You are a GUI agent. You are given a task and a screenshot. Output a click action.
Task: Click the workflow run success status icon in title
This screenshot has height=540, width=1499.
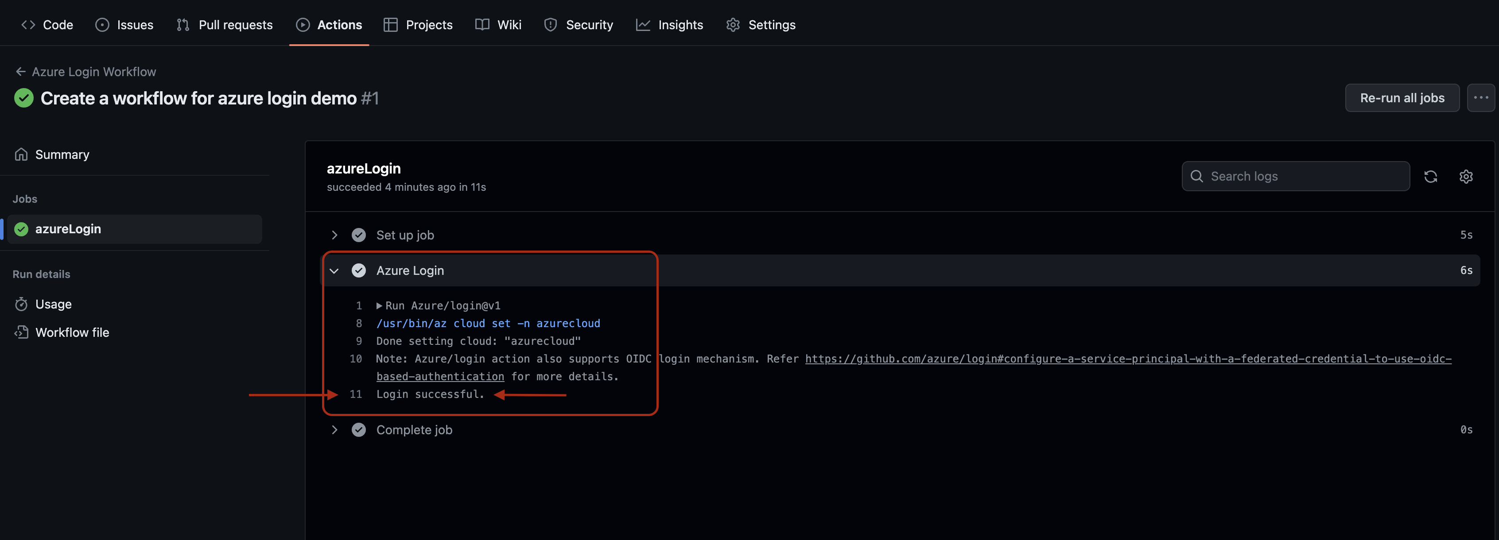(24, 98)
